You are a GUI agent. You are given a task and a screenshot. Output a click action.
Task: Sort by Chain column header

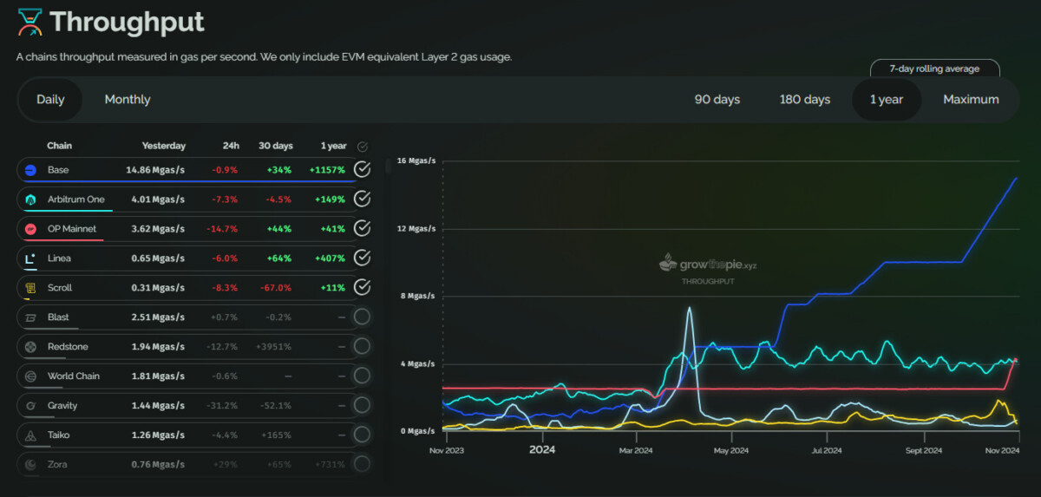[x=59, y=146]
